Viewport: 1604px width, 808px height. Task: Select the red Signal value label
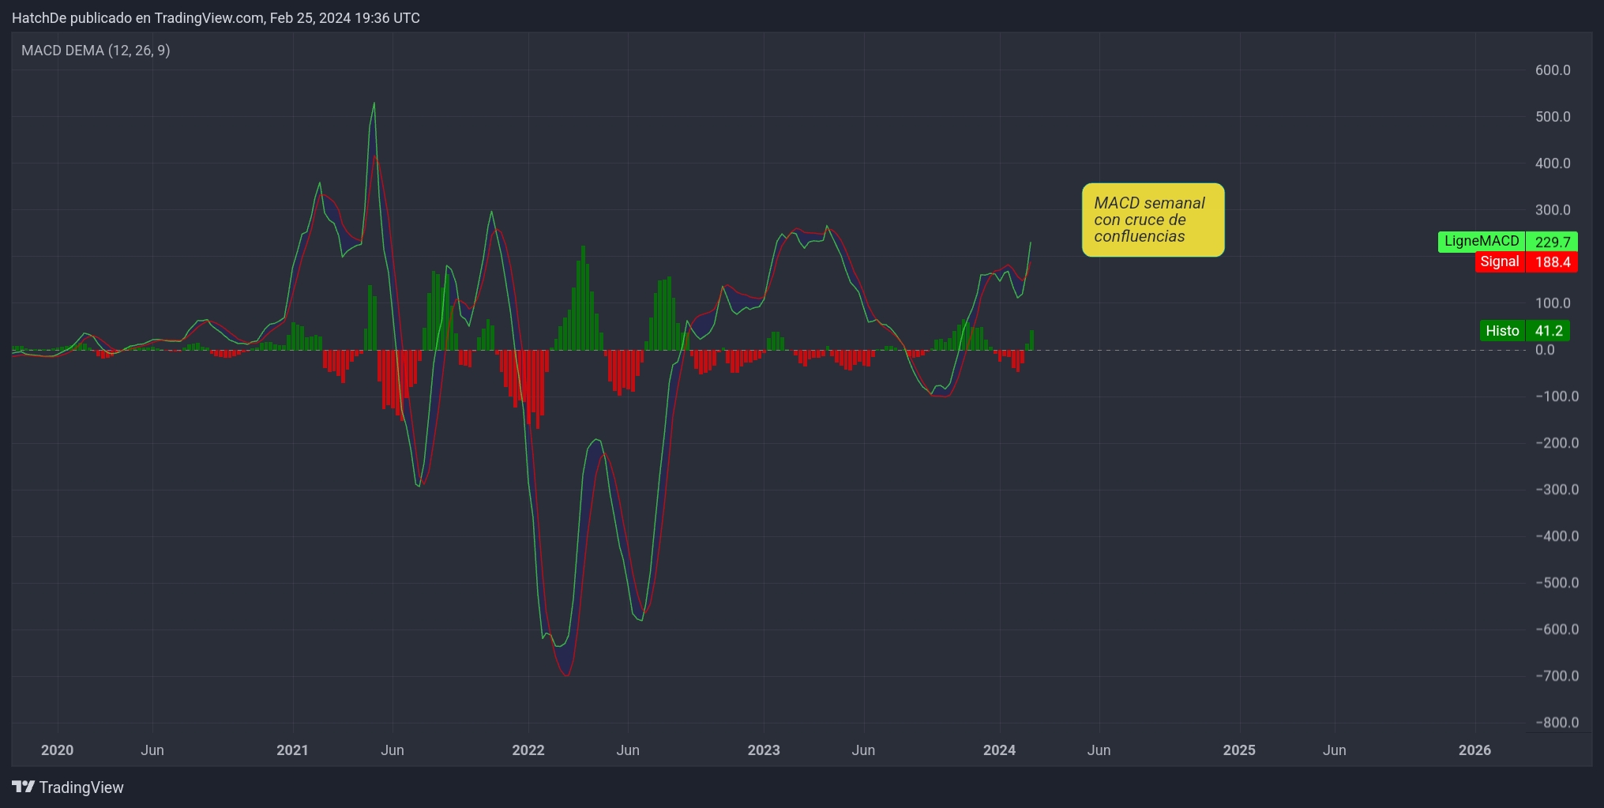coord(1552,261)
